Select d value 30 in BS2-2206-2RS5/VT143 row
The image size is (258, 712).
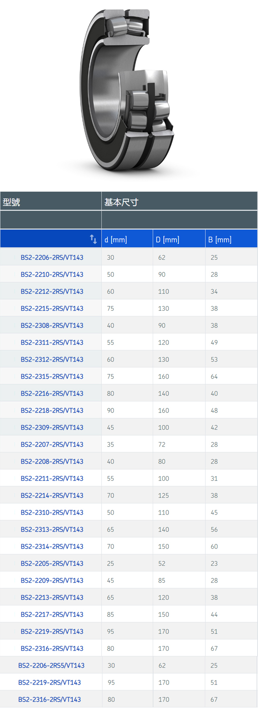click(111, 666)
